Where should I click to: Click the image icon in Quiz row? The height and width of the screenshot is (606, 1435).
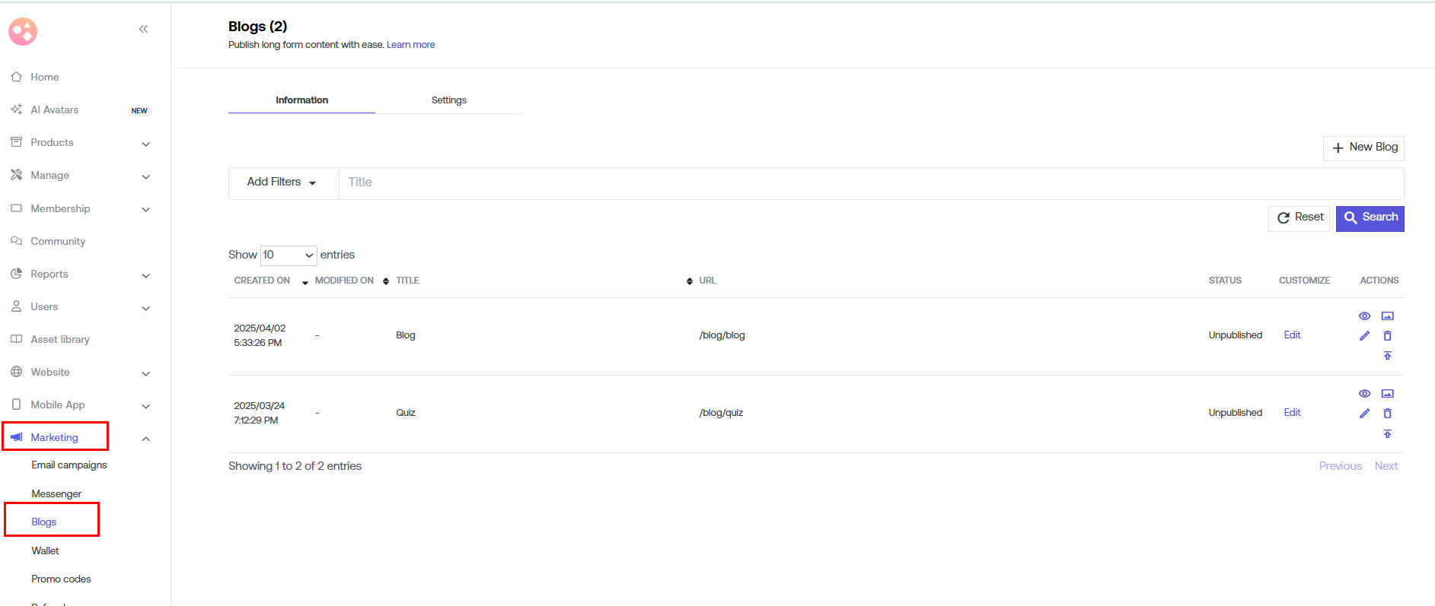[1387, 394]
